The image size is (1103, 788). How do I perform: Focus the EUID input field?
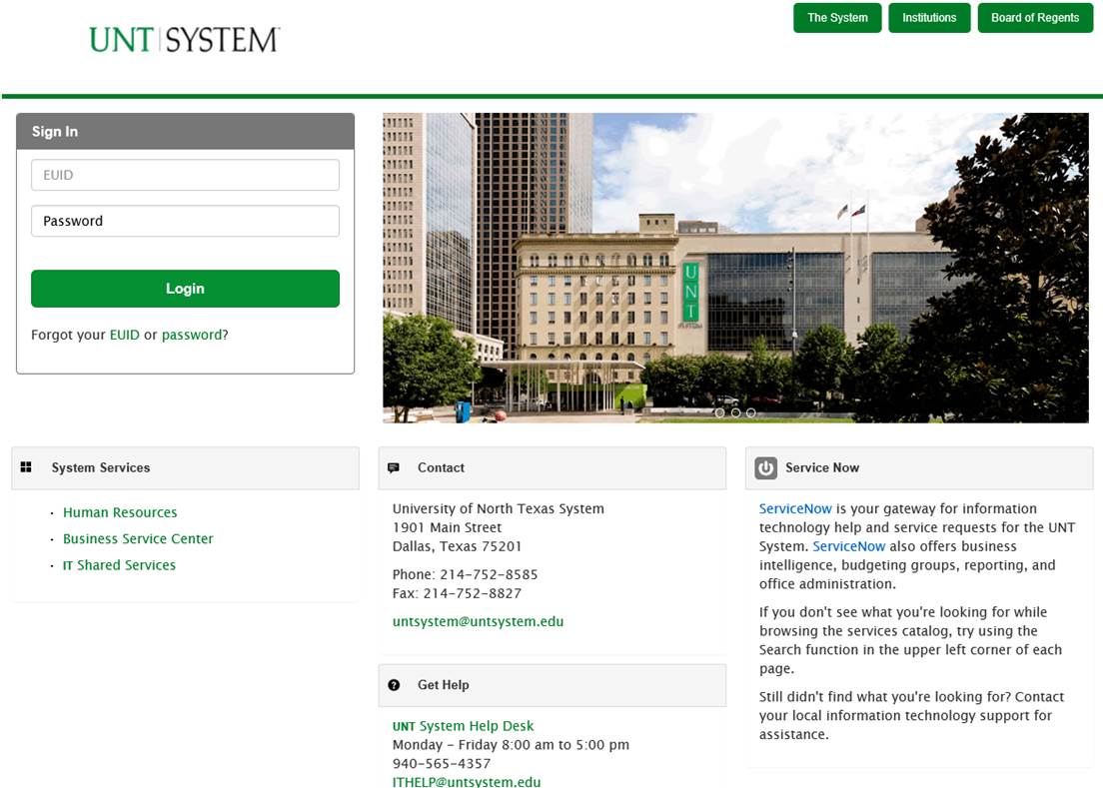click(x=185, y=175)
